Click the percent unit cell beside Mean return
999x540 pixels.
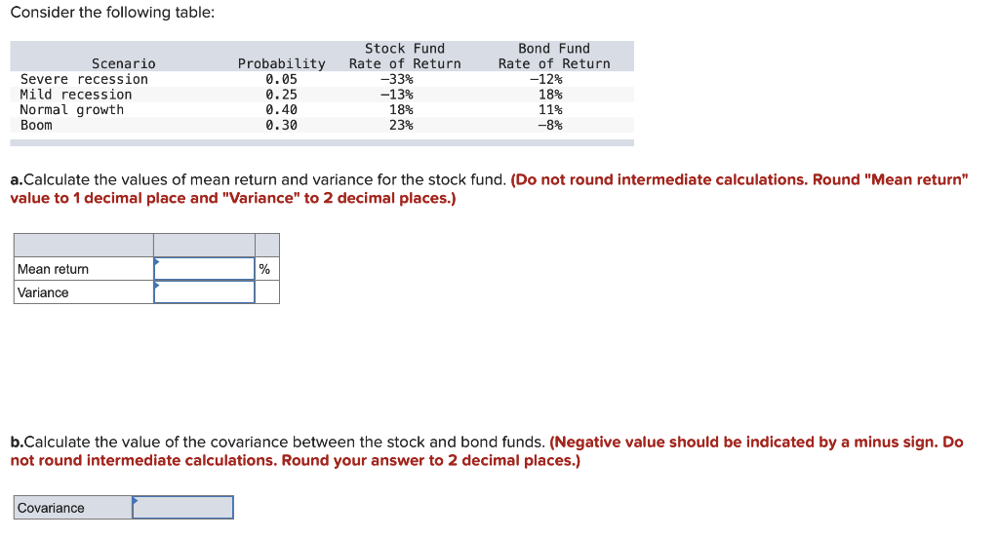267,269
